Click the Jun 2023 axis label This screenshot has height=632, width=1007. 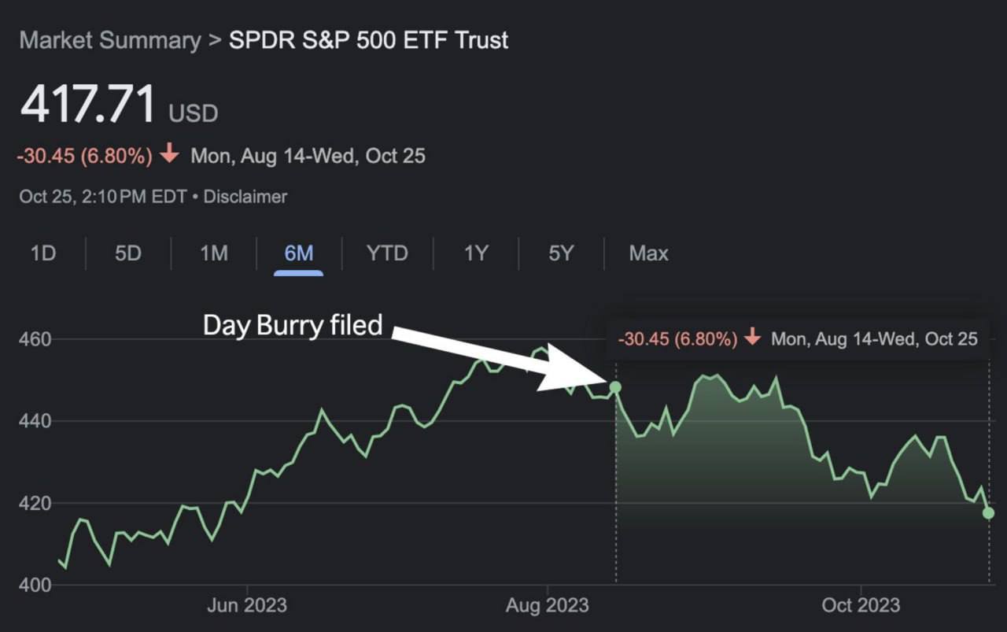pyautogui.click(x=247, y=605)
